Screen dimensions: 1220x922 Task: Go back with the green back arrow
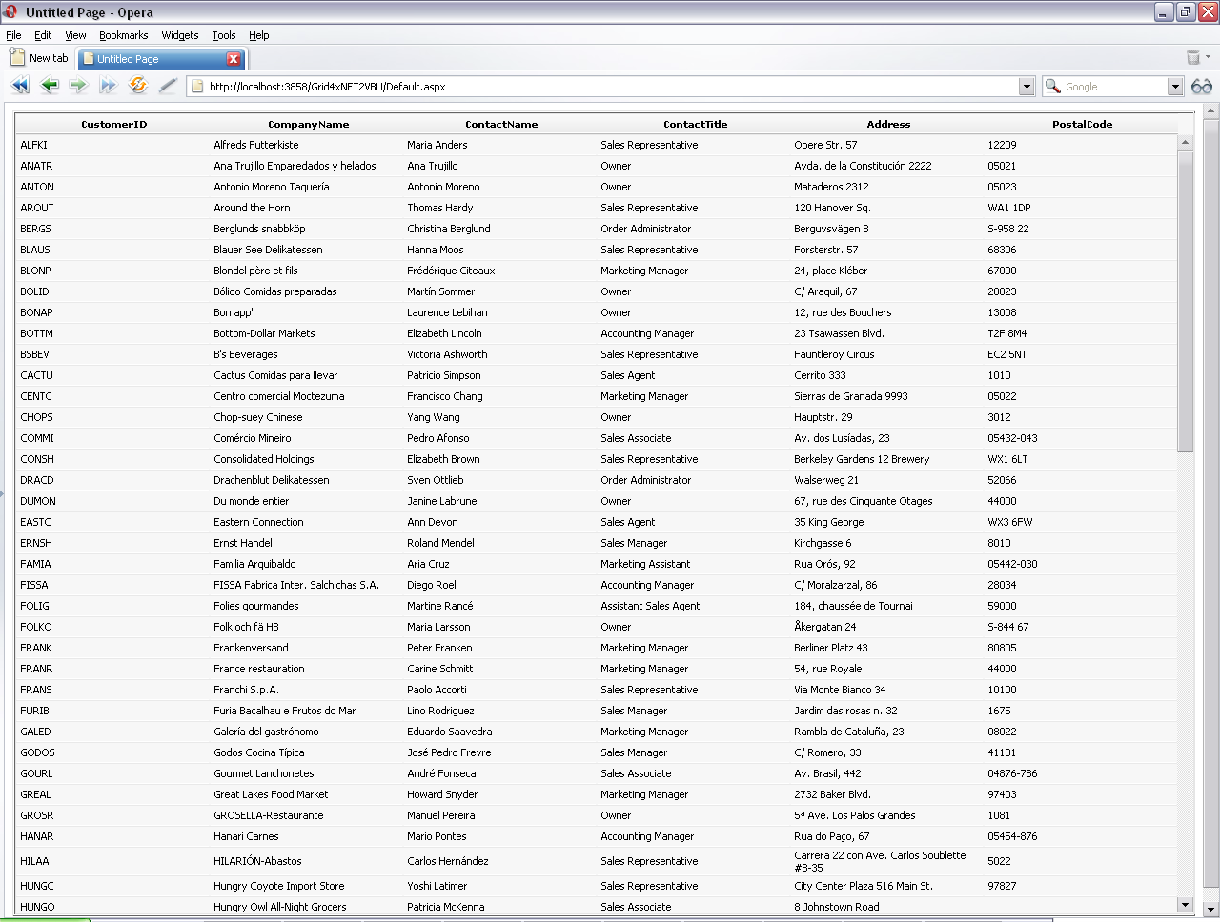(50, 86)
